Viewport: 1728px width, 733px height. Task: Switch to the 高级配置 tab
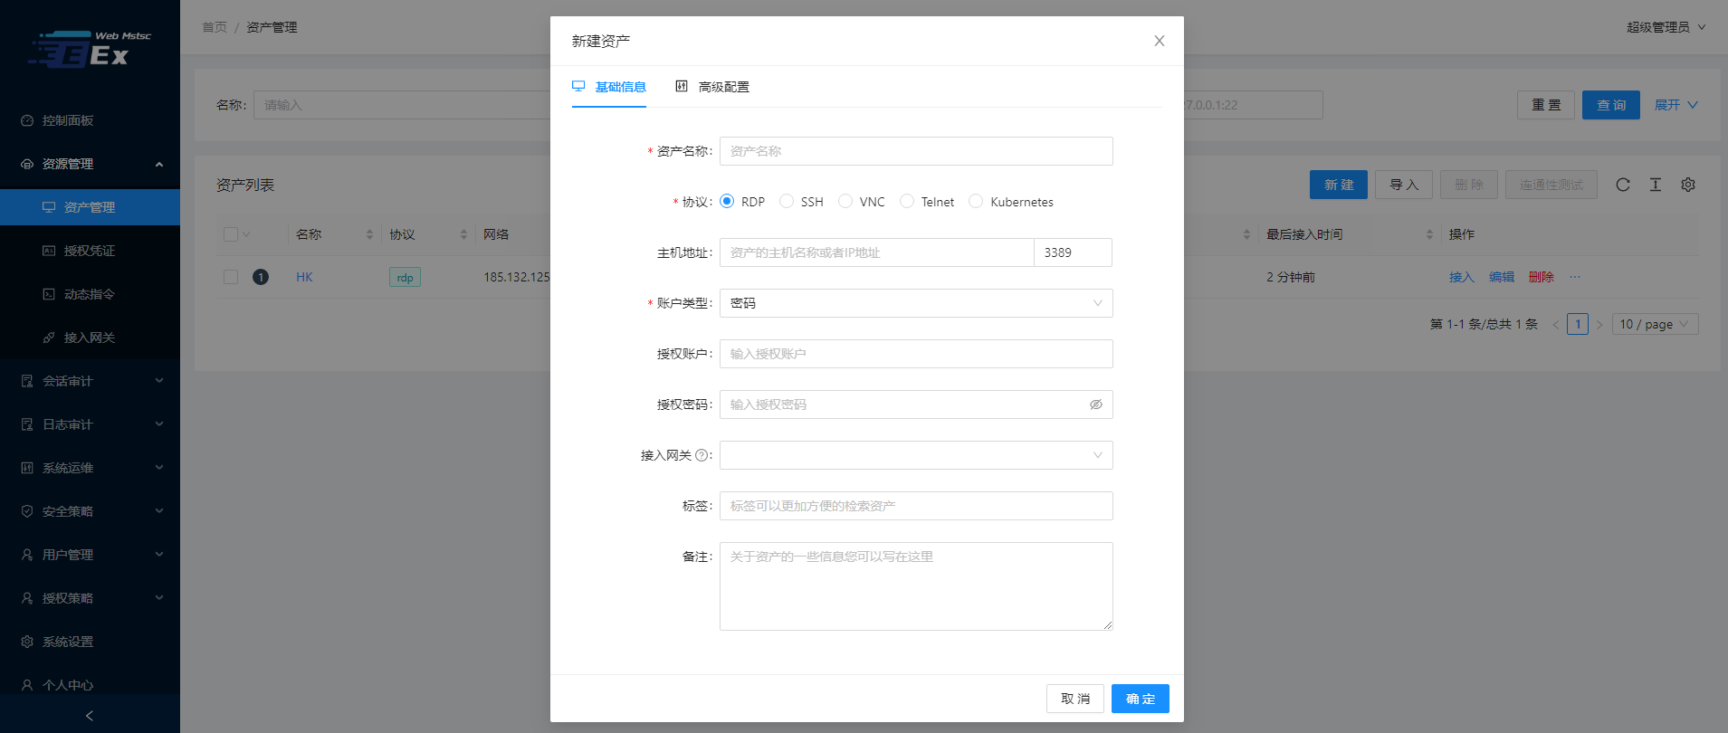712,87
